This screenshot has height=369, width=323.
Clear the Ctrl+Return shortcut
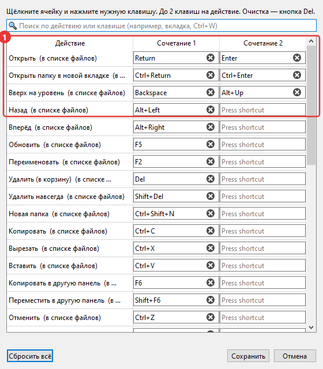tap(211, 75)
